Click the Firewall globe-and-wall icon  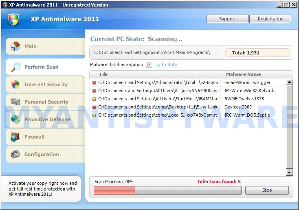click(15, 137)
